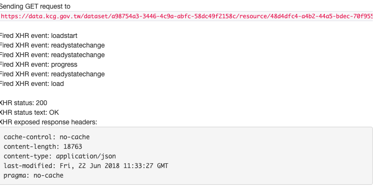Viewport: 379px width, 193px height.
Task: Click the "XHR exposed response headers" label
Action: pyautogui.click(x=48, y=122)
